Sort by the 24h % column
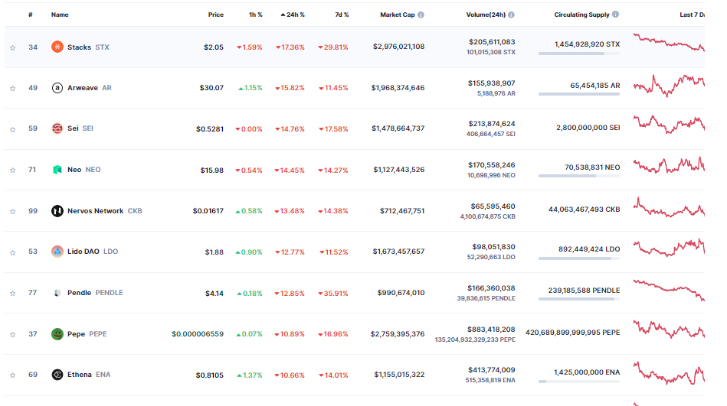The image size is (727, 406). tap(293, 15)
